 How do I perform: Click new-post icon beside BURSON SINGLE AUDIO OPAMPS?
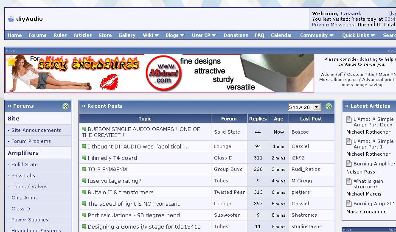coord(84,129)
